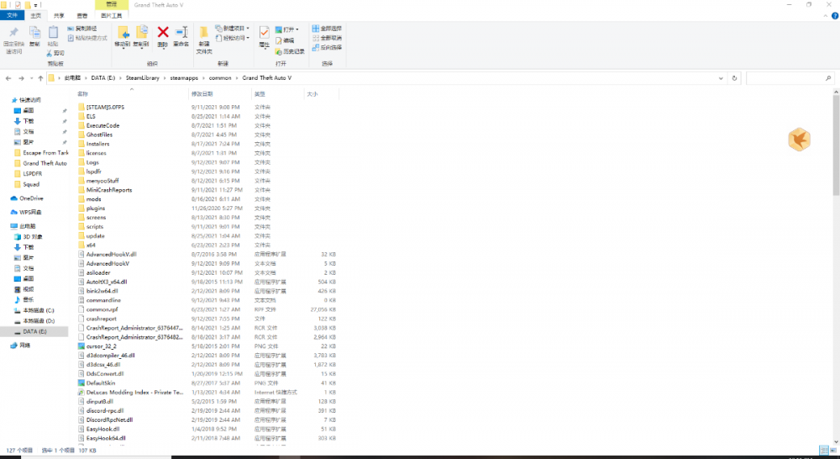This screenshot has height=459, width=840.
Task: Switch to details view toggle in status bar
Action: 824,451
